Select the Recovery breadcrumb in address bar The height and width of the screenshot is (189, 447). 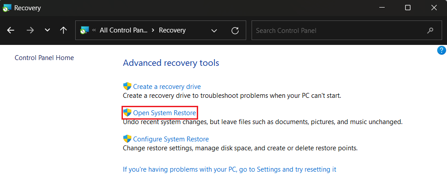tap(172, 30)
